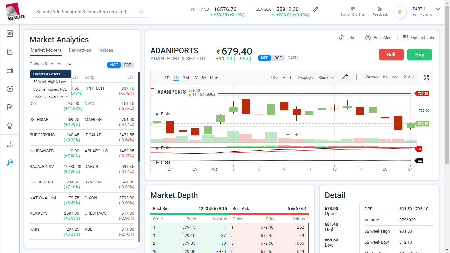
Task: Open the Events dropdown
Action: [x=390, y=77]
